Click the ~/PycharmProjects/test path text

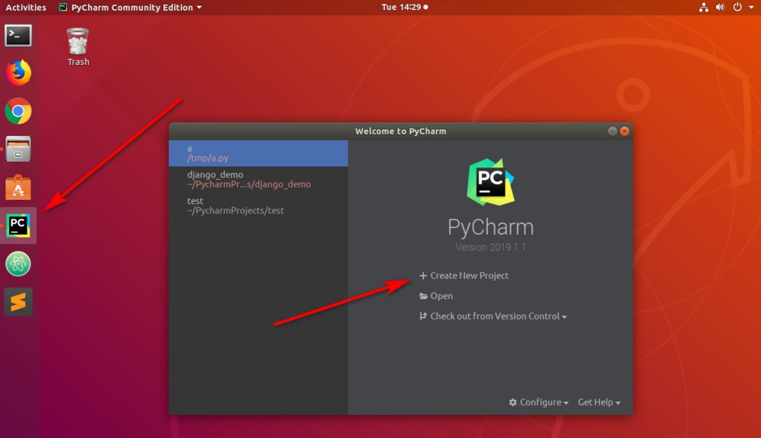click(236, 210)
